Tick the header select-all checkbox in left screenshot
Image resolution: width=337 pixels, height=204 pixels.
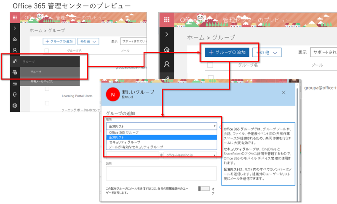pyautogui.click(x=47, y=51)
